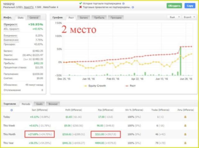Click the Gain (Difference) column header
This screenshot has height=148, width=199.
coord(40,110)
